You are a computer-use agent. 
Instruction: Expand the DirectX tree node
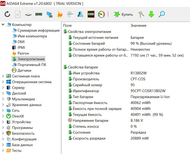[x=3, y=116]
